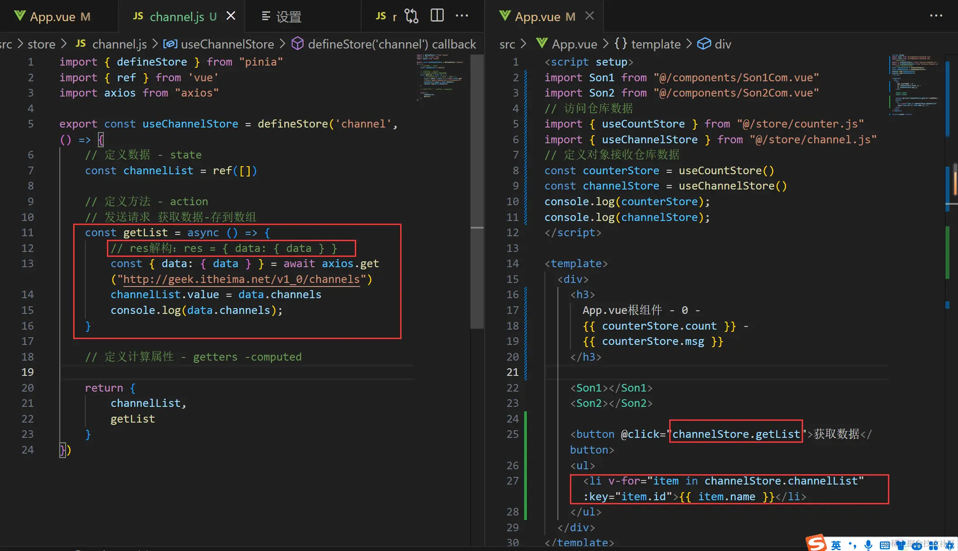The height and width of the screenshot is (551, 958).
Task: Open the useChannelStore breadcrumb dropdown
Action: pos(218,44)
